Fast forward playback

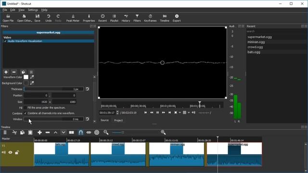click(164, 112)
